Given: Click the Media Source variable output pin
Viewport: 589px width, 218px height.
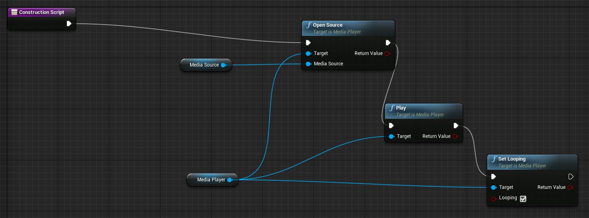Looking at the screenshot, I should [224, 65].
